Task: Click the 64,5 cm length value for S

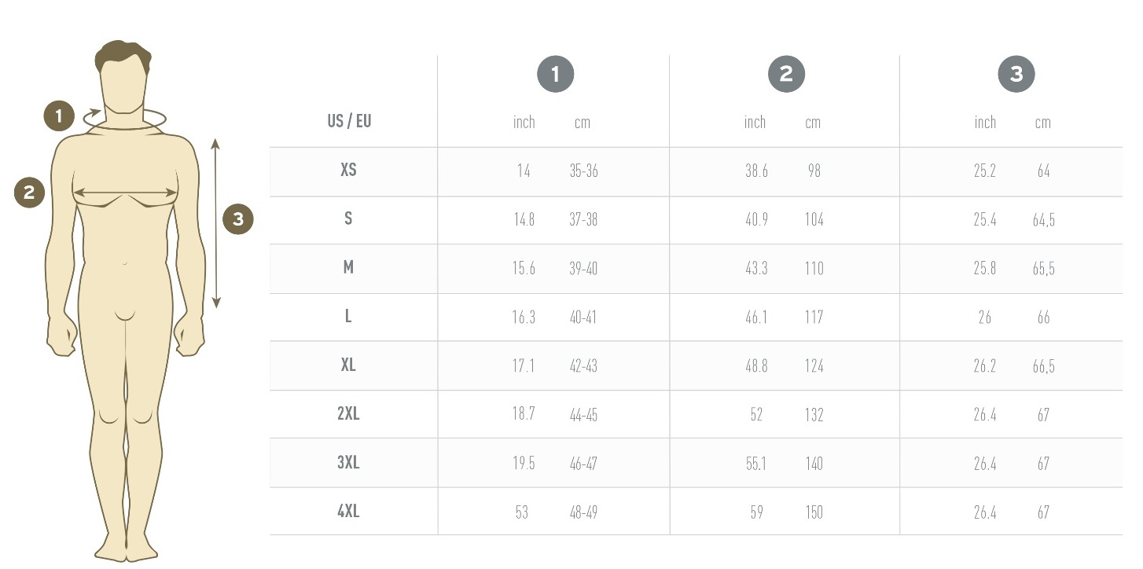Action: [1043, 220]
